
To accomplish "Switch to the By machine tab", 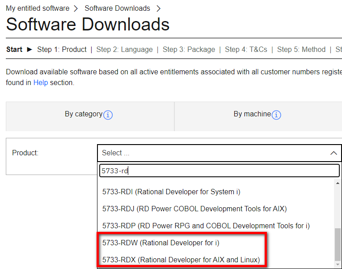I will pyautogui.click(x=258, y=116).
